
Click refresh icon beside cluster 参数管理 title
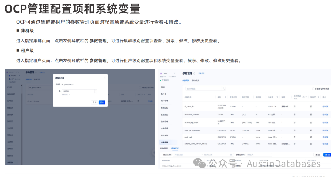[194, 73]
